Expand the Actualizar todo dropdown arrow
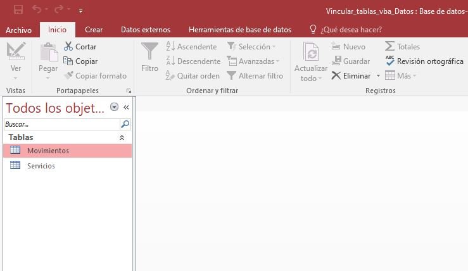The width and height of the screenshot is (468, 271). [x=320, y=79]
